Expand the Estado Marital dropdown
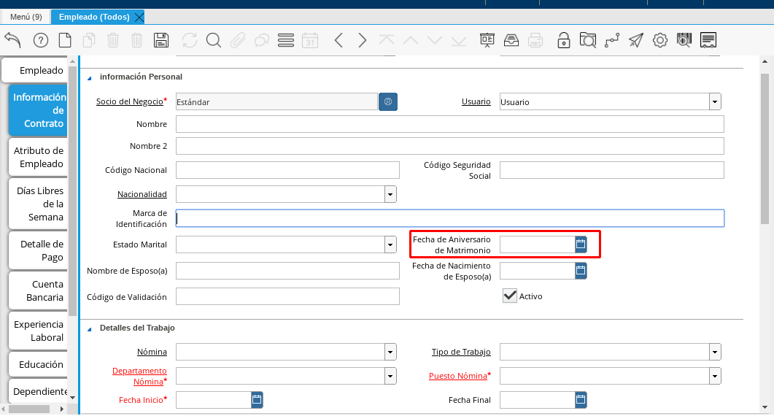774x416 pixels. [x=390, y=244]
